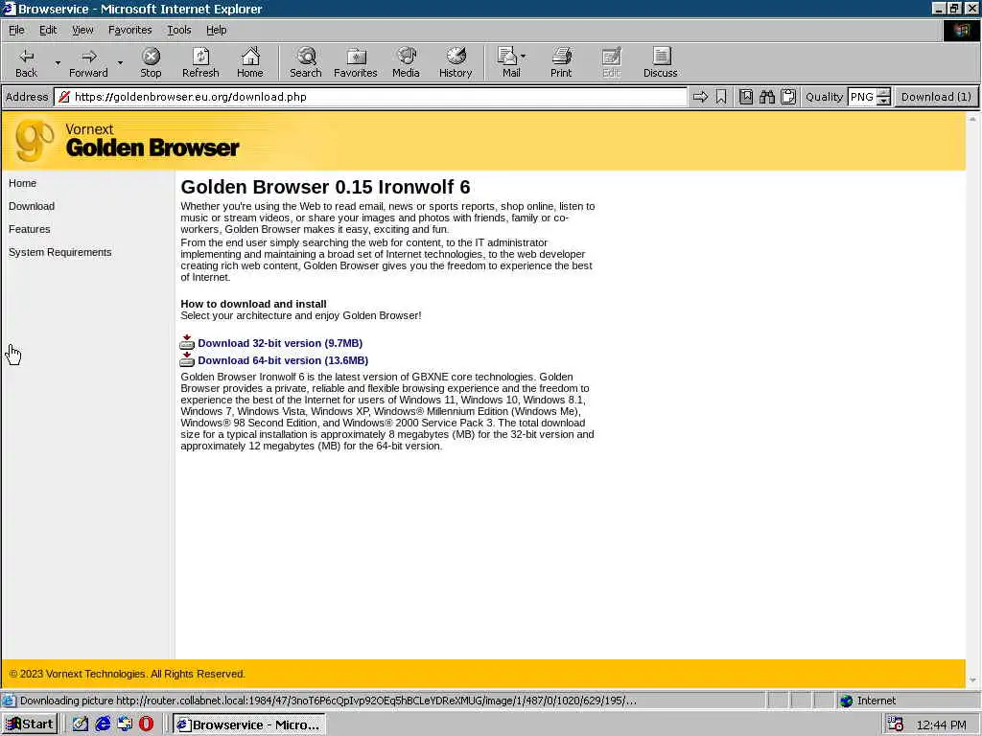Screen dimensions: 982x736
Task: Refresh the current page
Action: [200, 62]
